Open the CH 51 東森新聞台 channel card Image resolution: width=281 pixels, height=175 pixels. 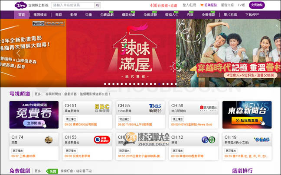[x=87, y=115]
